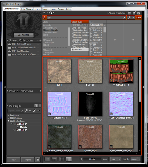The image size is (148, 167).
Task: Click the 100% zoom slider
Action: (x=92, y=159)
